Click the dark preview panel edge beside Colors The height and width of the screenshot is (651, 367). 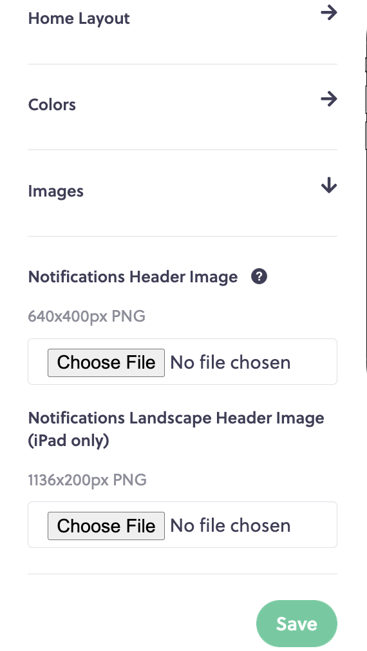click(365, 100)
